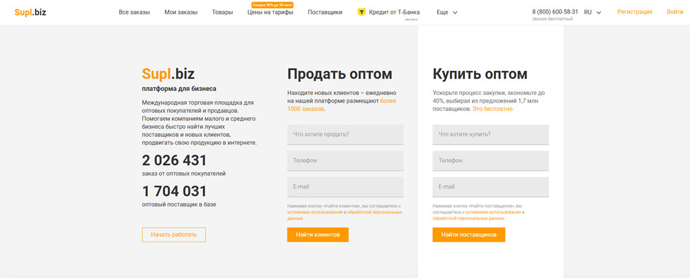This screenshot has width=690, height=278.
Task: Focus the E-mail field in Продать оптом
Action: 345,187
